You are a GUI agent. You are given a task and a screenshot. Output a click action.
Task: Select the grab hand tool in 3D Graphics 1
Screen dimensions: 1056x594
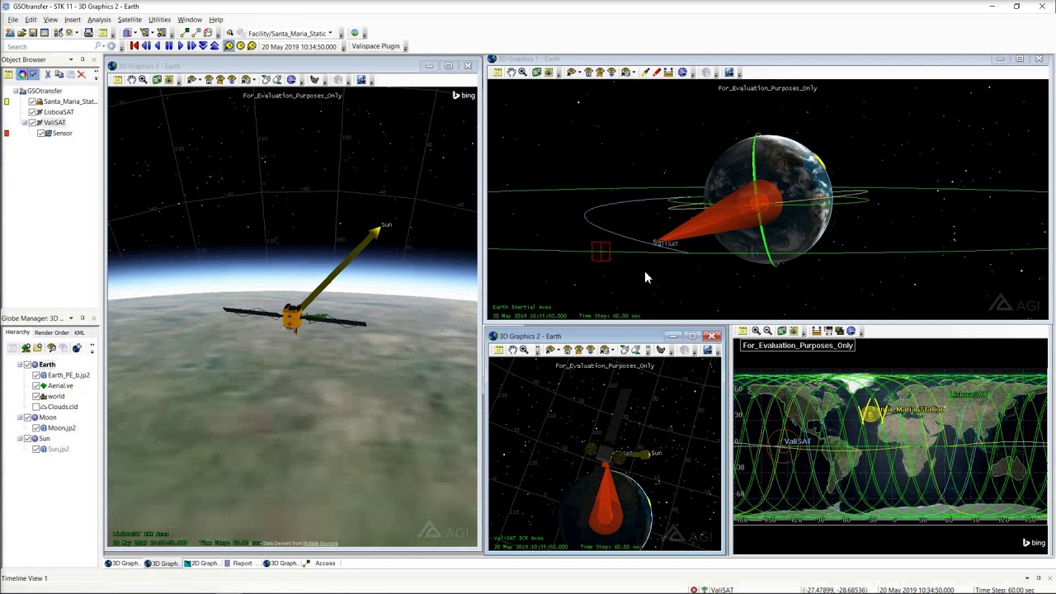tap(511, 73)
